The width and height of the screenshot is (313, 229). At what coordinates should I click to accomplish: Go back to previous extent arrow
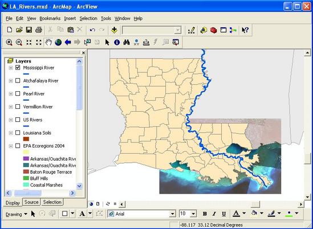[68, 42]
